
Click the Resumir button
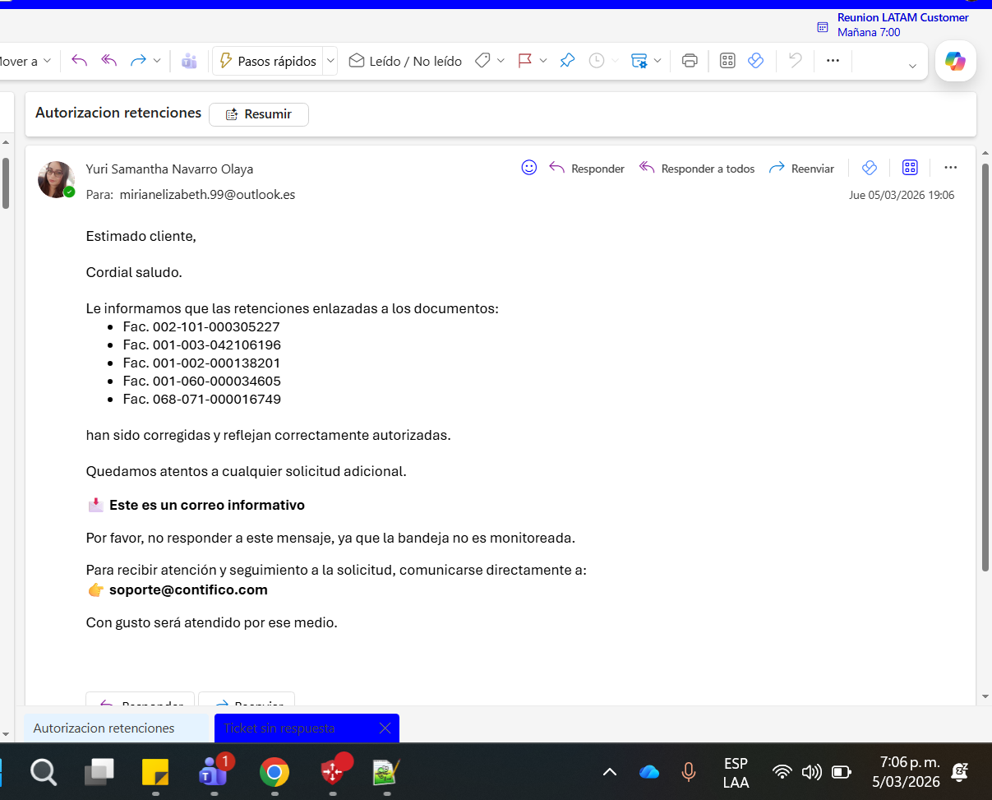[x=259, y=114]
